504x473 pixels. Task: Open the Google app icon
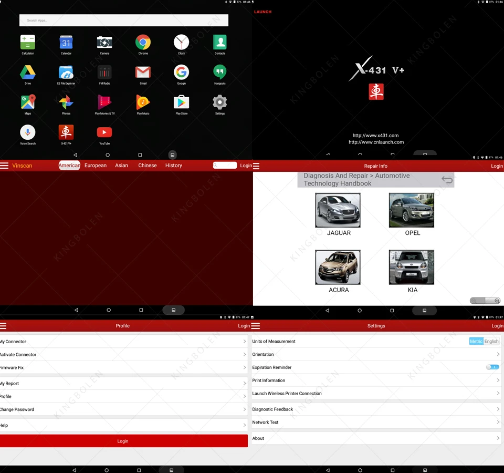(x=181, y=72)
